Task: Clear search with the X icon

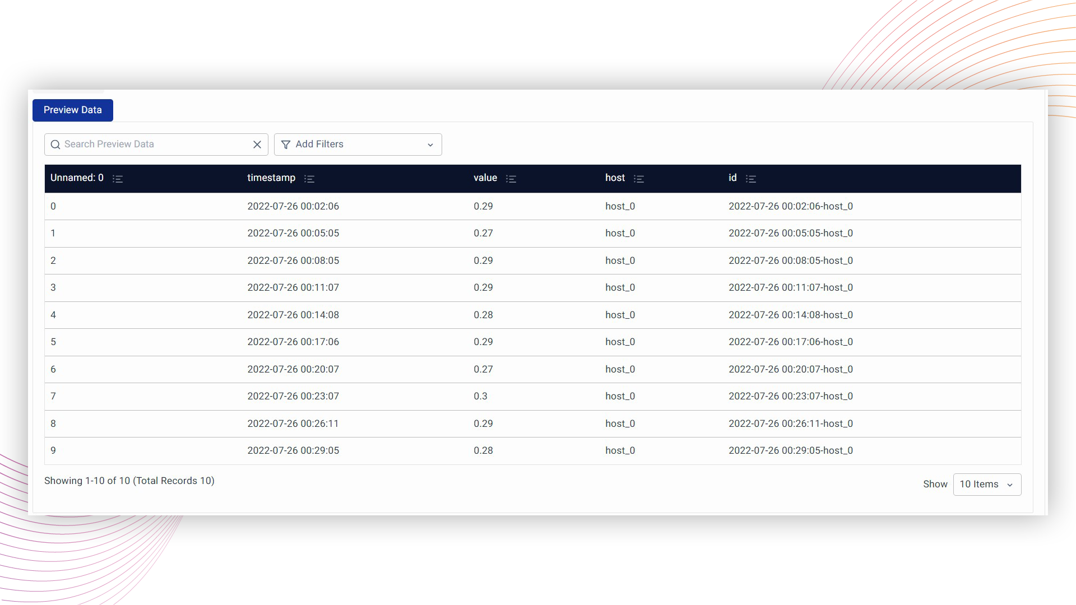Action: 257,145
